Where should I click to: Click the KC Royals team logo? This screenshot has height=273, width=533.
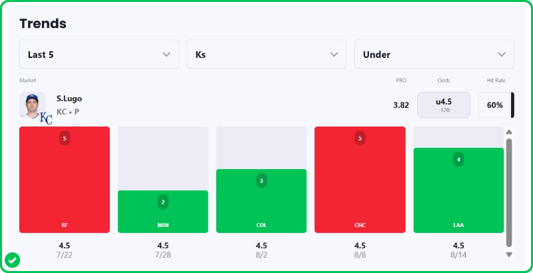click(46, 119)
